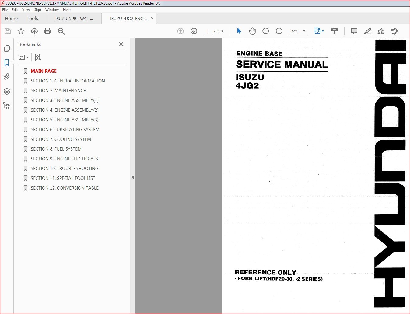Image resolution: width=410 pixels, height=314 pixels.
Task: Go to the next page arrow
Action: [194, 31]
